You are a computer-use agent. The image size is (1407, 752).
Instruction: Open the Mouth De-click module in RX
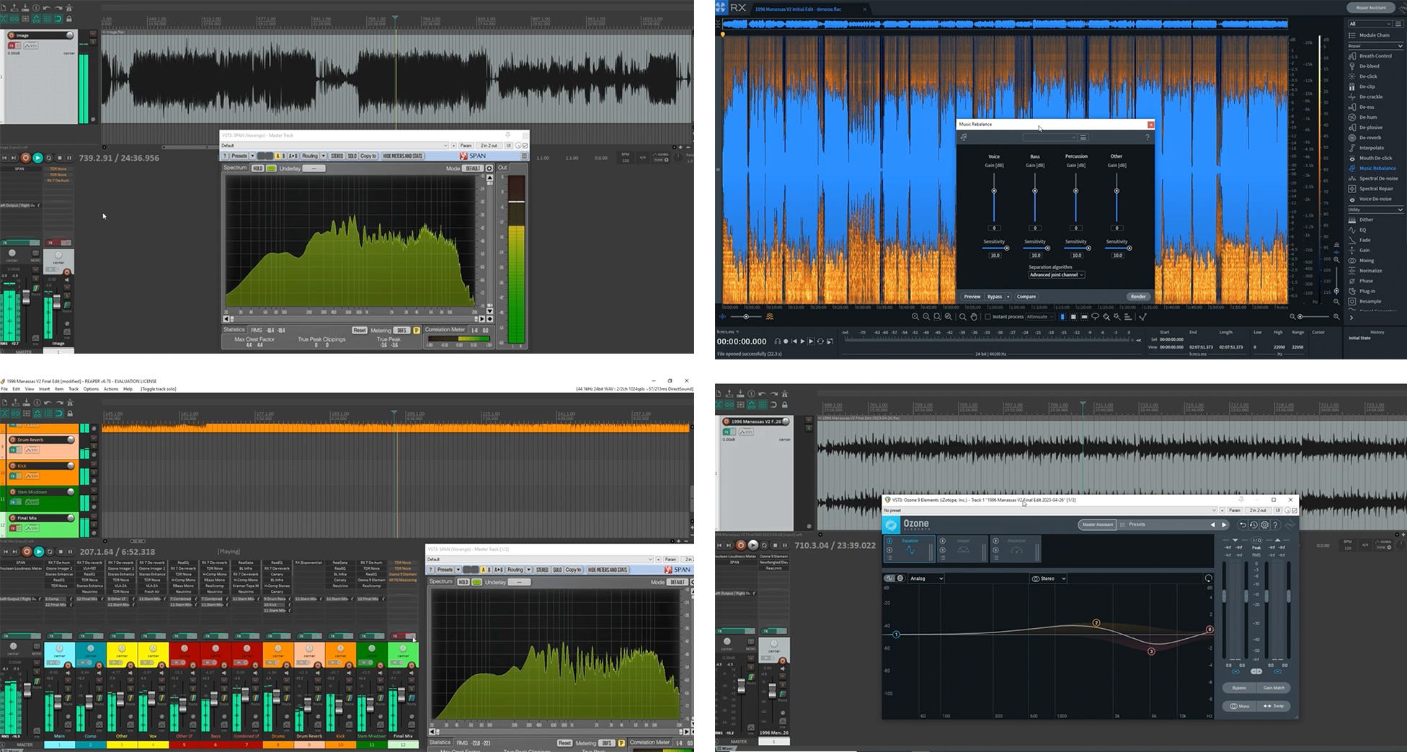[1375, 158]
